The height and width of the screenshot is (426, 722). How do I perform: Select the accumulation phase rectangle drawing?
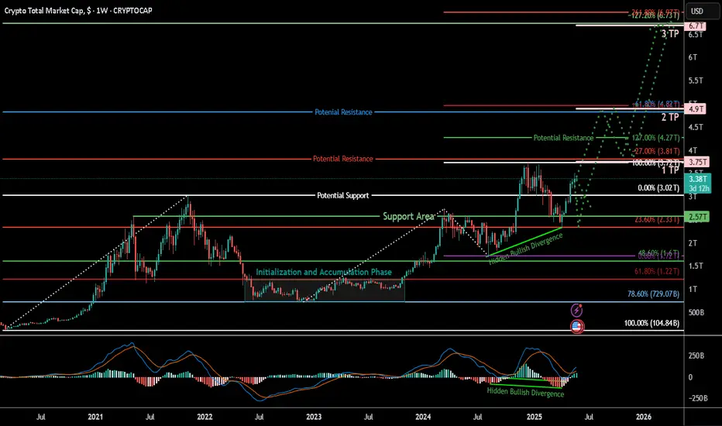[325, 290]
